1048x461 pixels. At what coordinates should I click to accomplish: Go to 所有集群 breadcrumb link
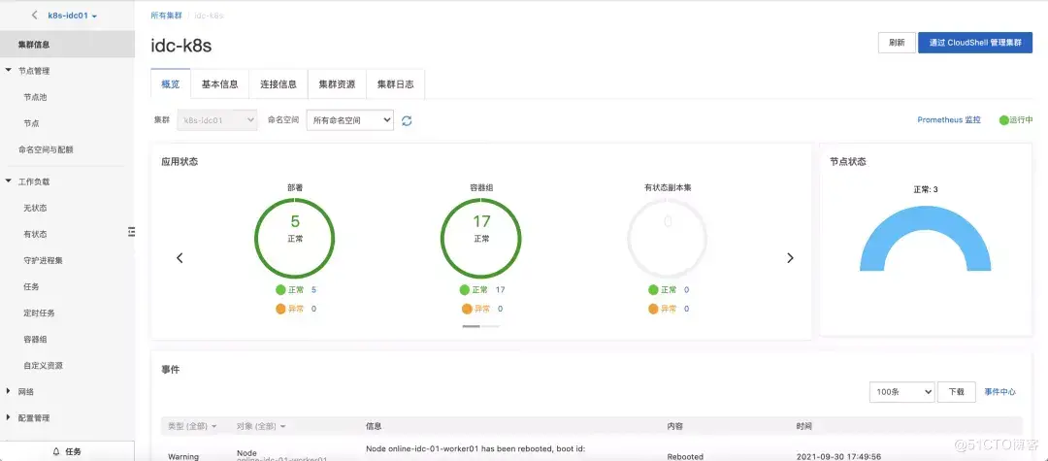[166, 15]
